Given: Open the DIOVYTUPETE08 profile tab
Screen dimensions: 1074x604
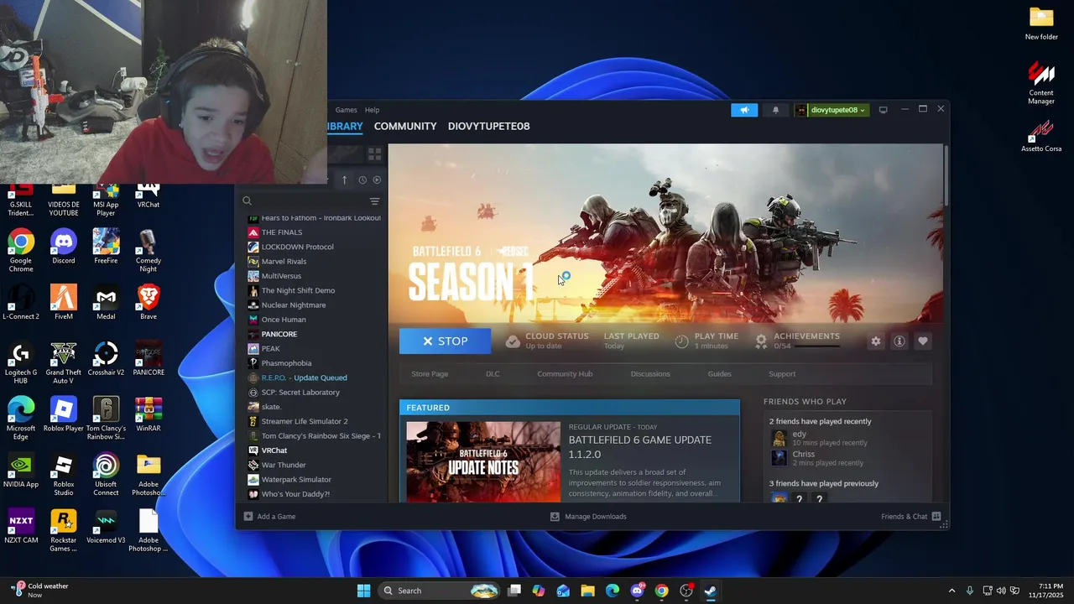Looking at the screenshot, I should [x=489, y=126].
